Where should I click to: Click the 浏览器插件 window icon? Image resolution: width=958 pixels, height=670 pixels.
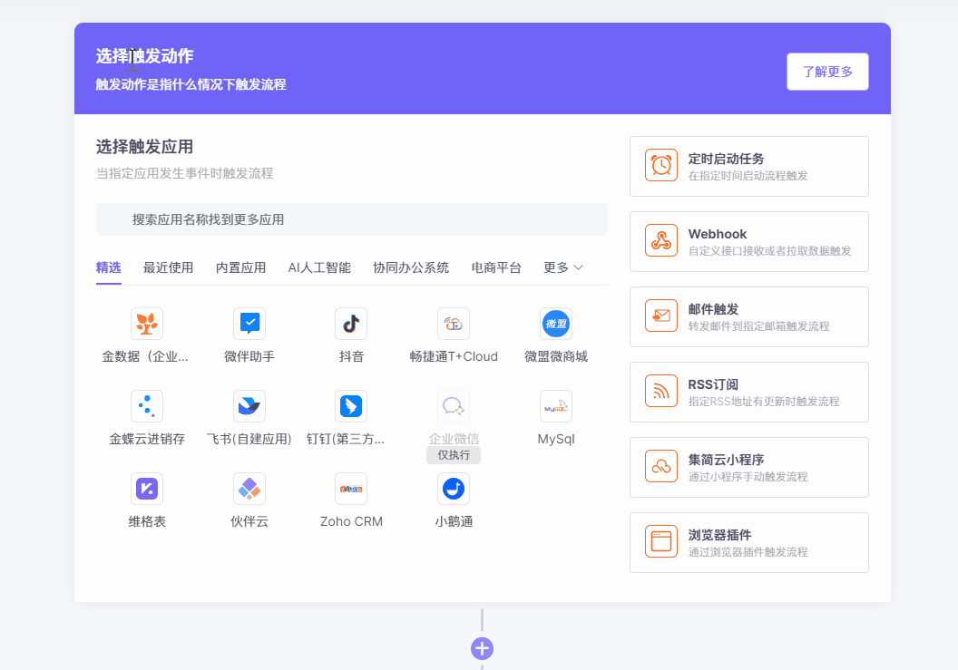click(661, 541)
